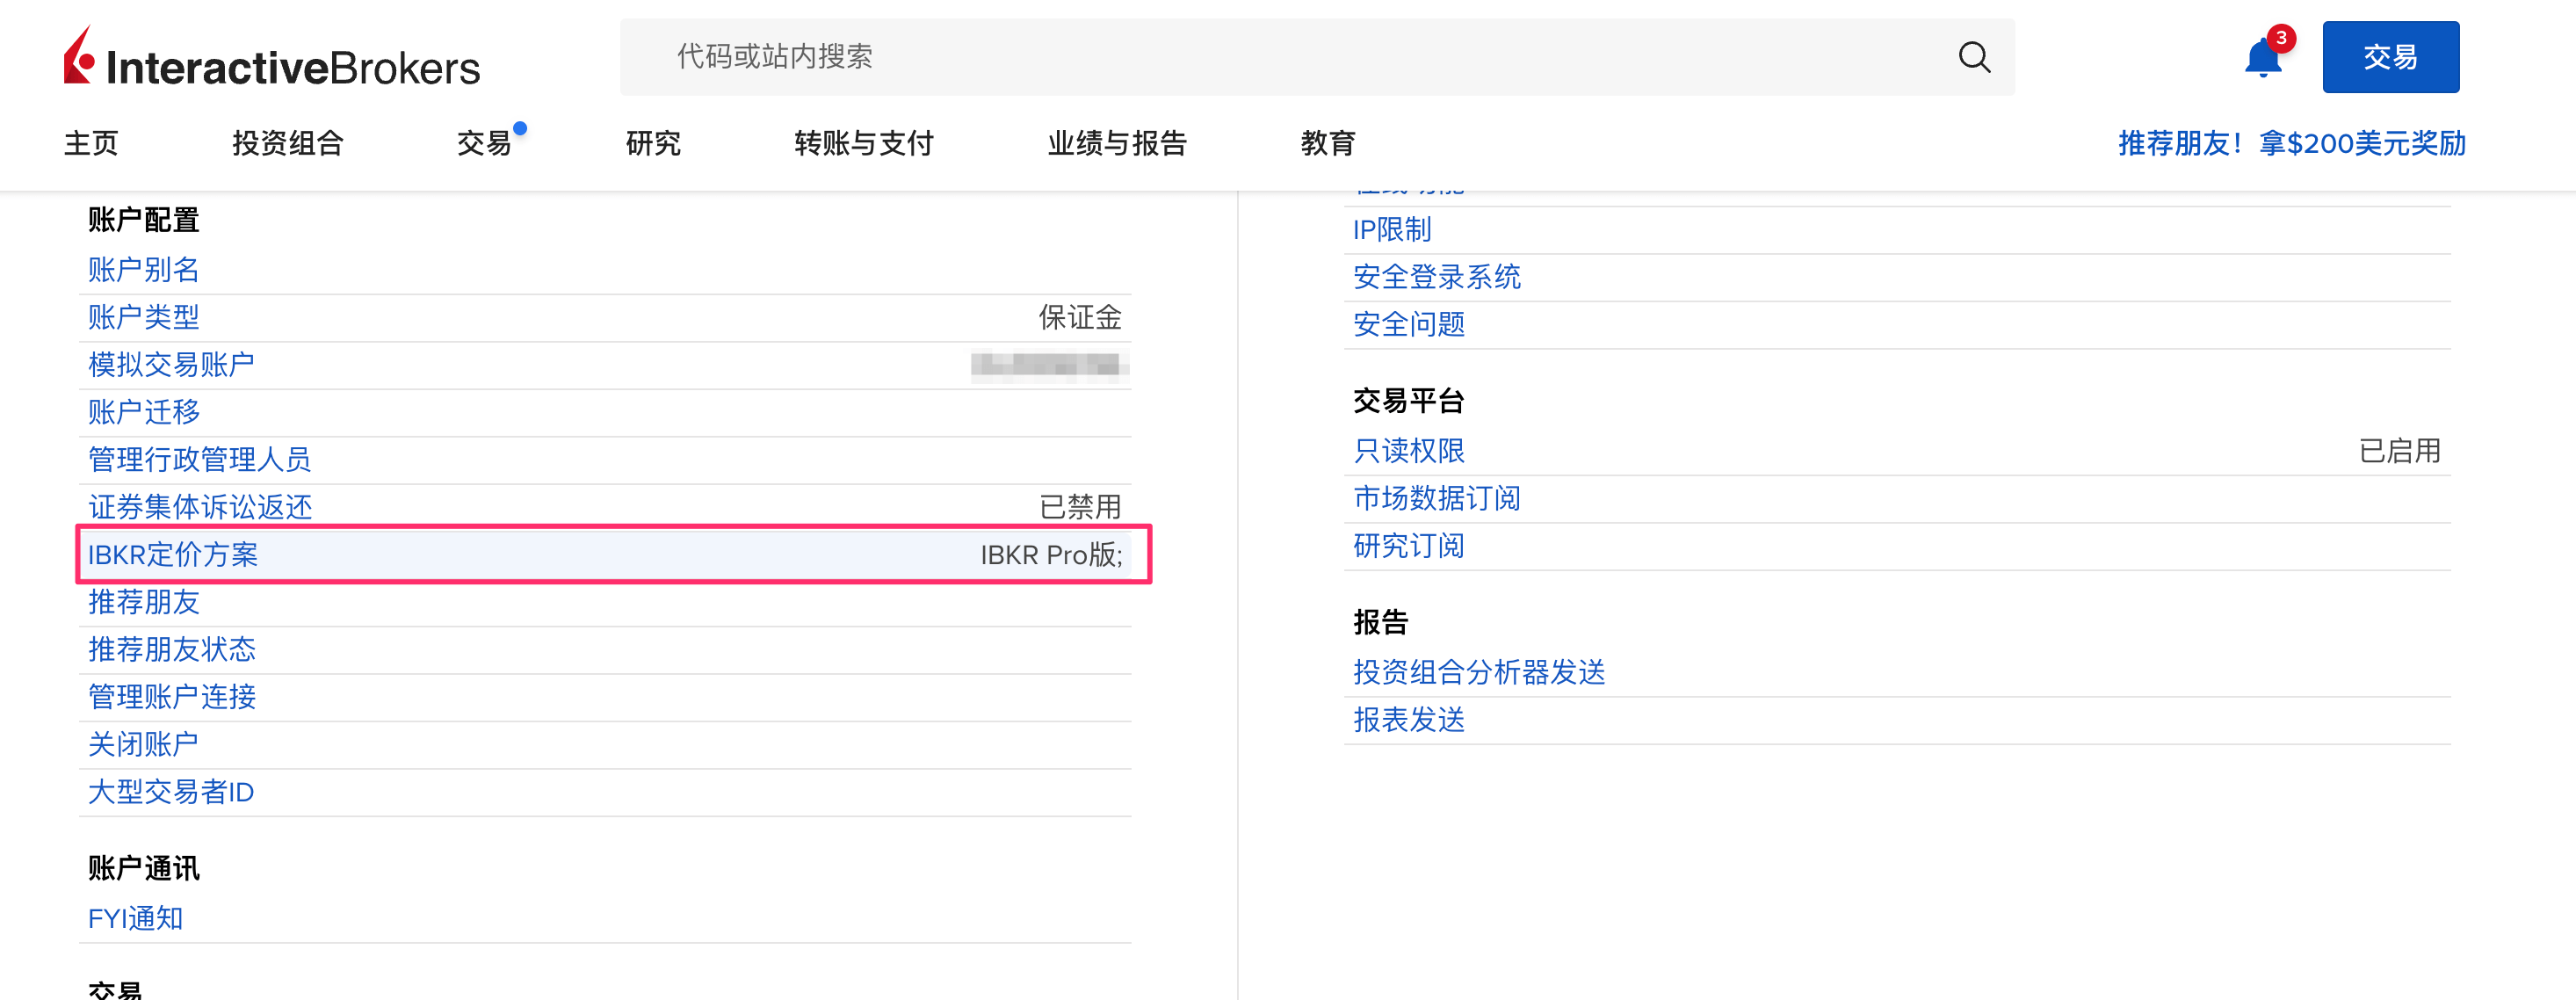Open the FYI通知 link

[135, 918]
